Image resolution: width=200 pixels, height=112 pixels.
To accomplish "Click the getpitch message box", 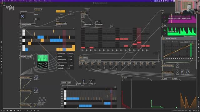I will pos(78,84).
